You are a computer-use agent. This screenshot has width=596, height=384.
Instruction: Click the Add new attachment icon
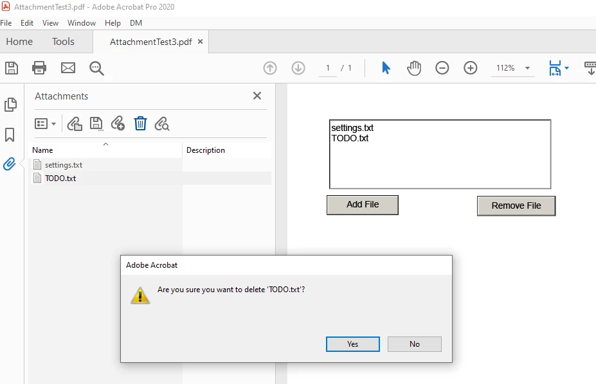[x=118, y=124]
